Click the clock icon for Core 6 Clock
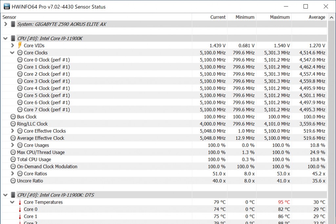Image resolution: width=336 pixels, height=224 pixels. click(20, 102)
